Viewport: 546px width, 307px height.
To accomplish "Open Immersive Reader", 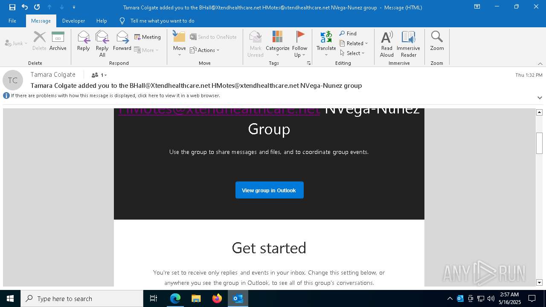I will click(x=409, y=44).
